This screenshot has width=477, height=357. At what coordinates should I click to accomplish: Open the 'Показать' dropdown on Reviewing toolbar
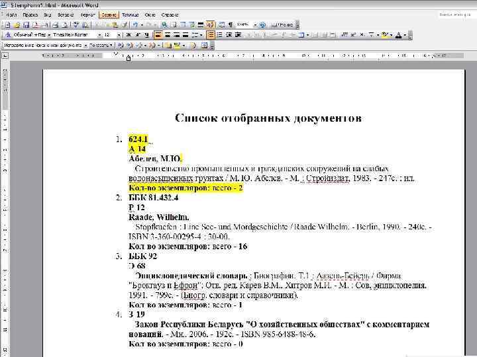tap(101, 46)
